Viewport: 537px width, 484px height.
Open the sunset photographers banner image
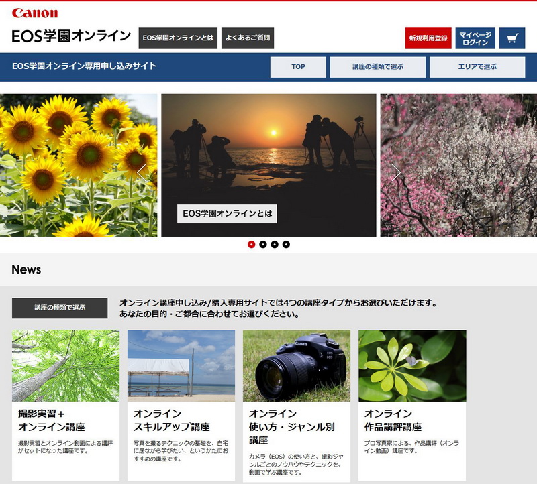[x=268, y=165]
